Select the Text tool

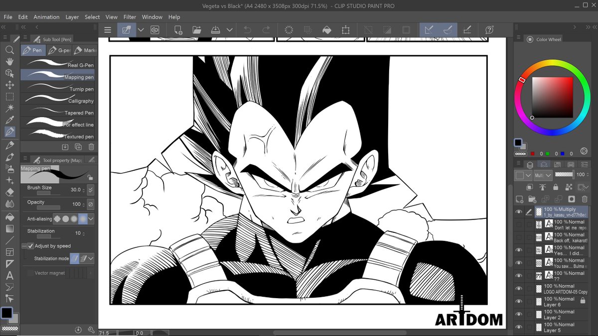coord(10,275)
